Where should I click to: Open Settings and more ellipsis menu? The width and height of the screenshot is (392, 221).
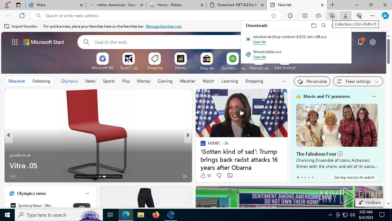372,16
